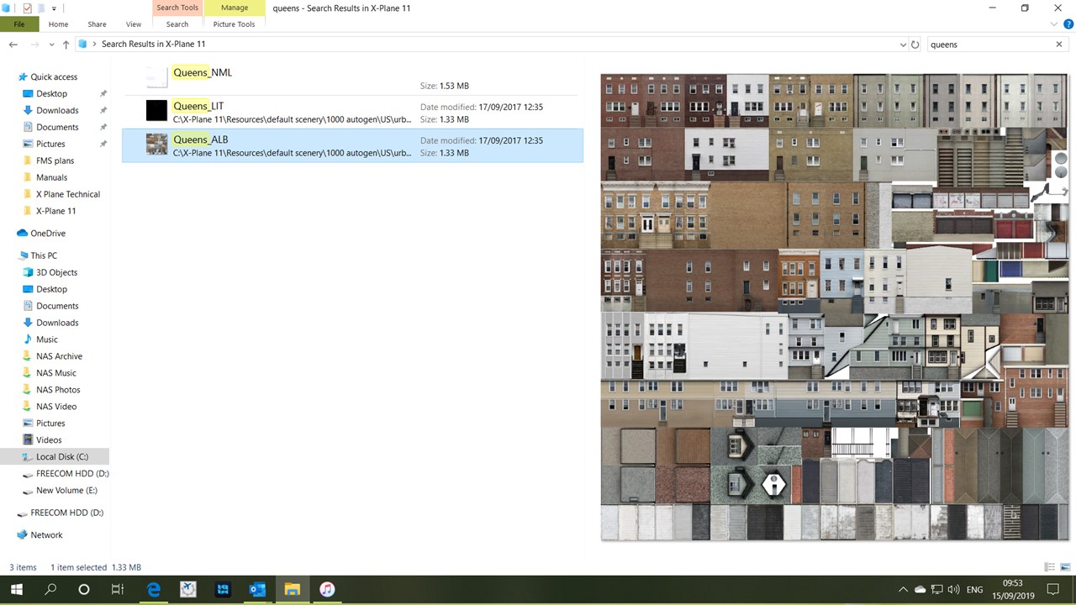Image resolution: width=1076 pixels, height=605 pixels.
Task: Select the Queens_NML file
Action: pyautogui.click(x=352, y=78)
